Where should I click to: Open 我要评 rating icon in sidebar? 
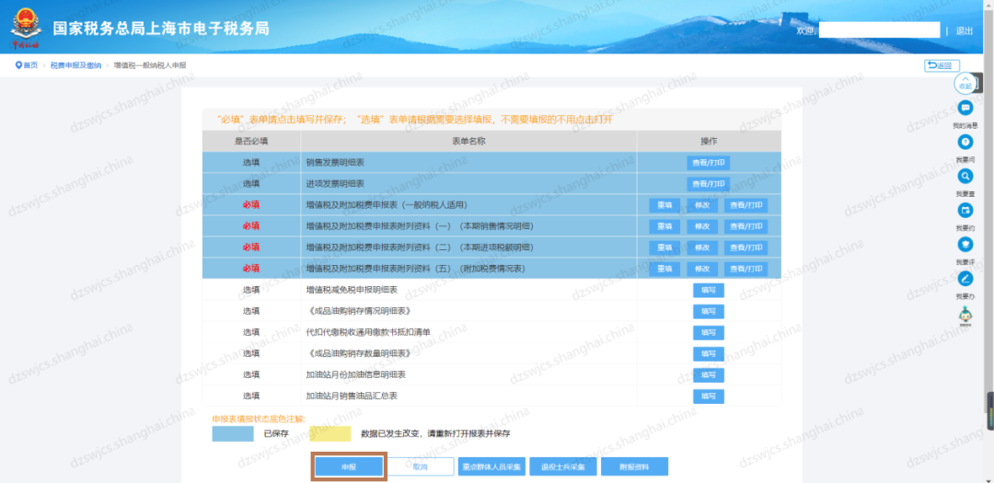coord(965,244)
